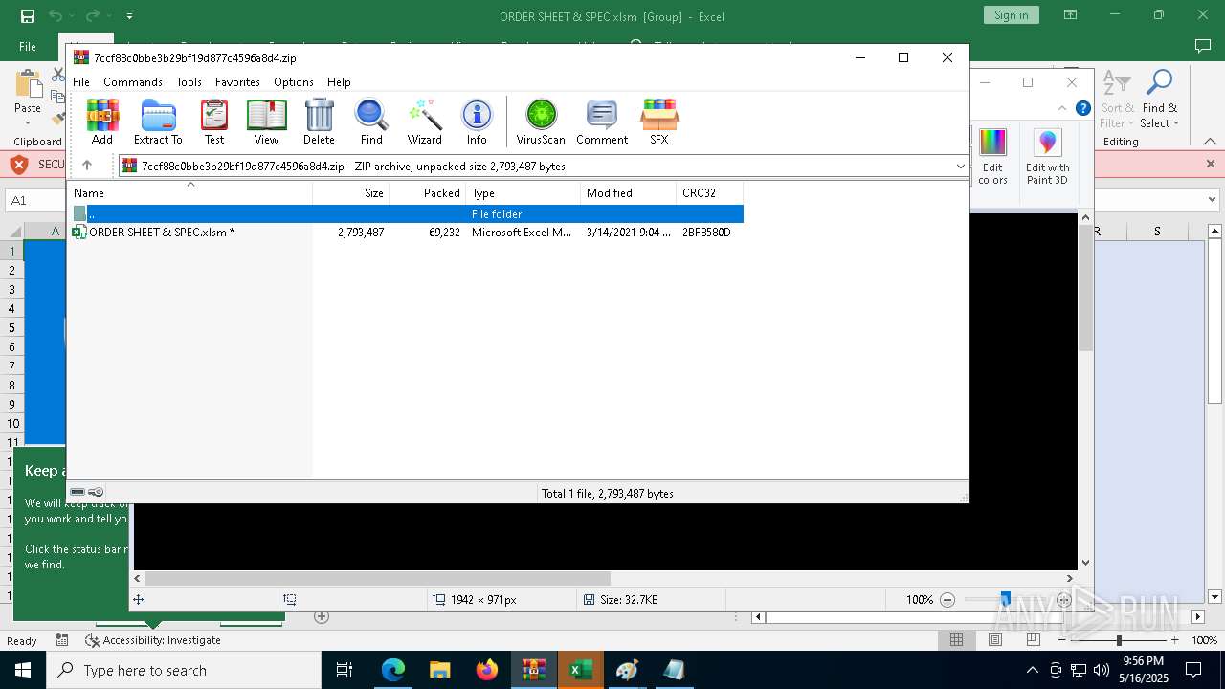This screenshot has width=1225, height=689.
Task: Open Excel File tab
Action: (x=28, y=46)
